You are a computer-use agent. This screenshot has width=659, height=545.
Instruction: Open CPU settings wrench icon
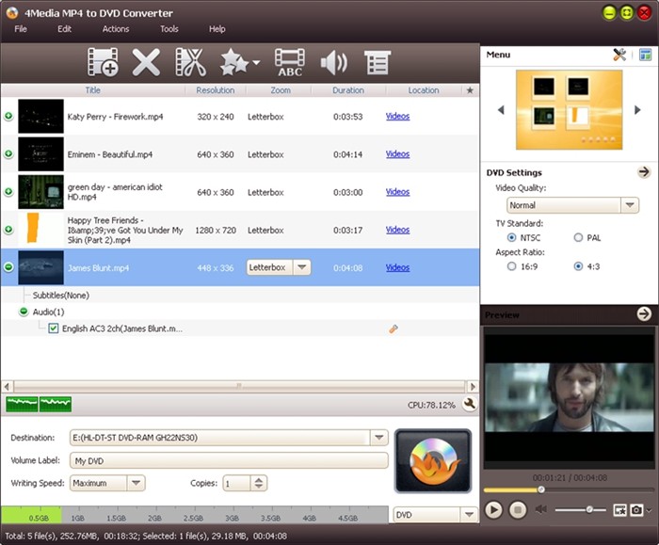coord(470,404)
